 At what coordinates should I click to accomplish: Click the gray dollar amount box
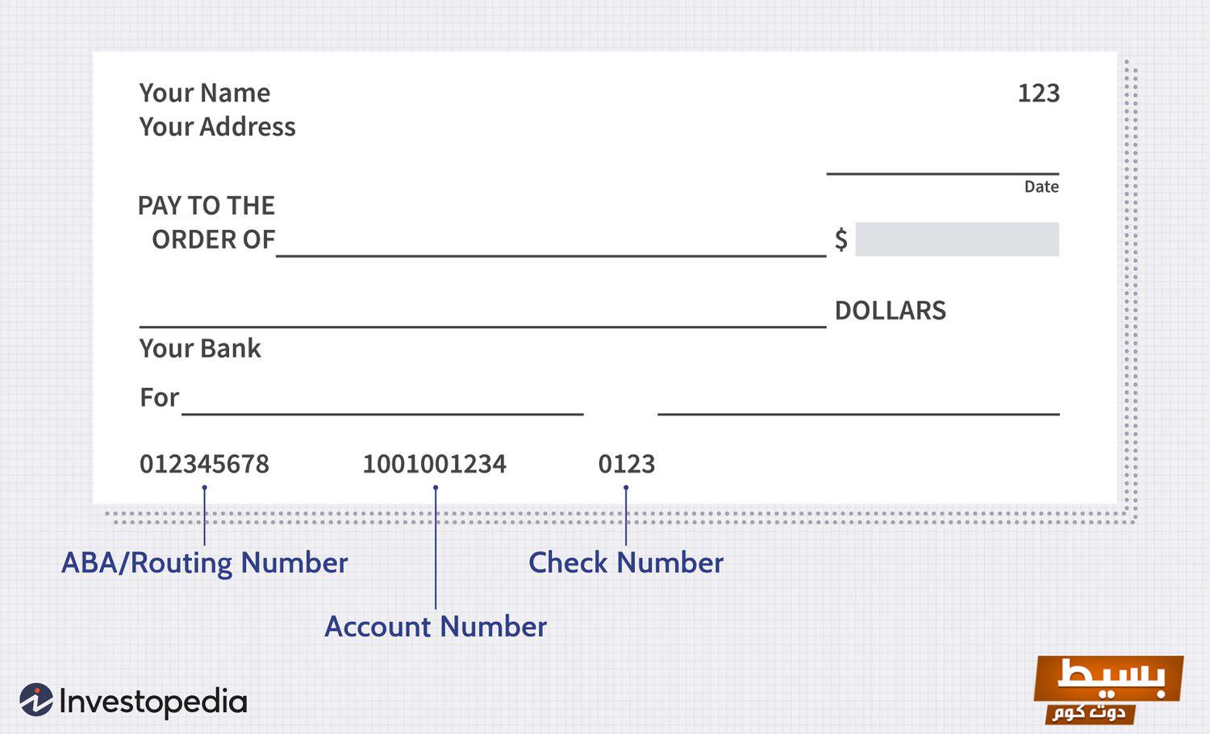[x=957, y=240]
